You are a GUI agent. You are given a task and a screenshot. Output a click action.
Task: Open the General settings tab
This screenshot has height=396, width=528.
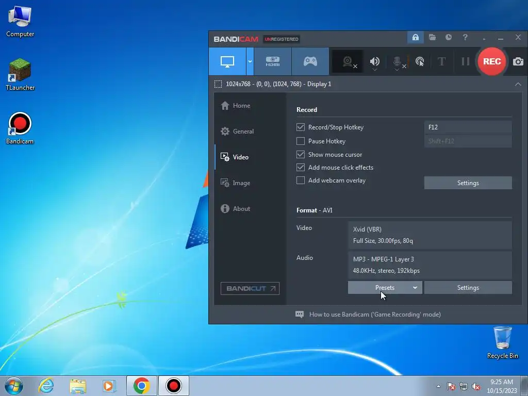point(250,131)
